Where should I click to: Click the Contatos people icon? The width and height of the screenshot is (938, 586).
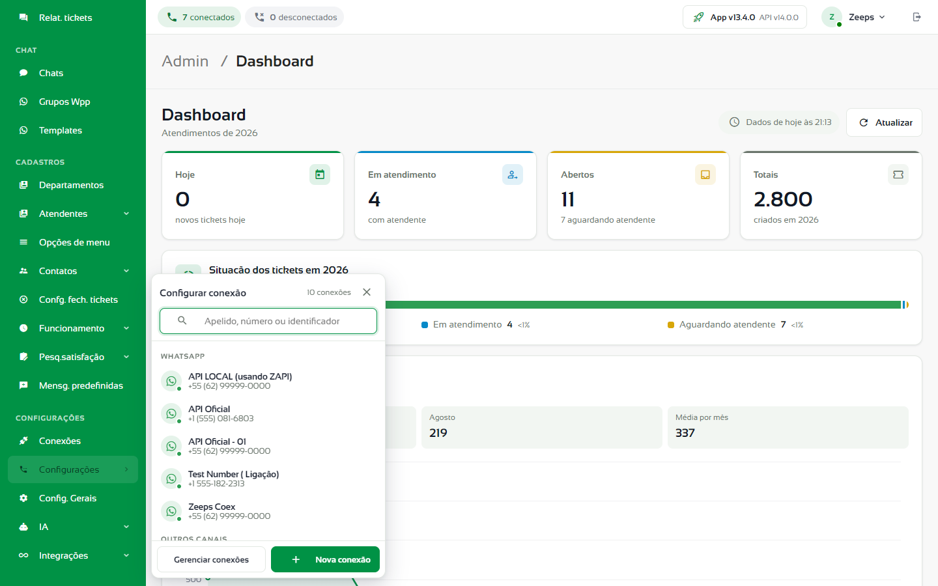point(23,271)
